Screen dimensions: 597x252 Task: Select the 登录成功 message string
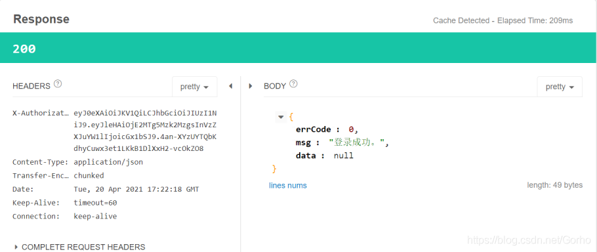pyautogui.click(x=358, y=143)
